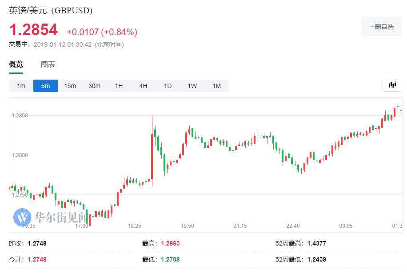
Task: Set chart interval to 1H
Action: [x=119, y=86]
